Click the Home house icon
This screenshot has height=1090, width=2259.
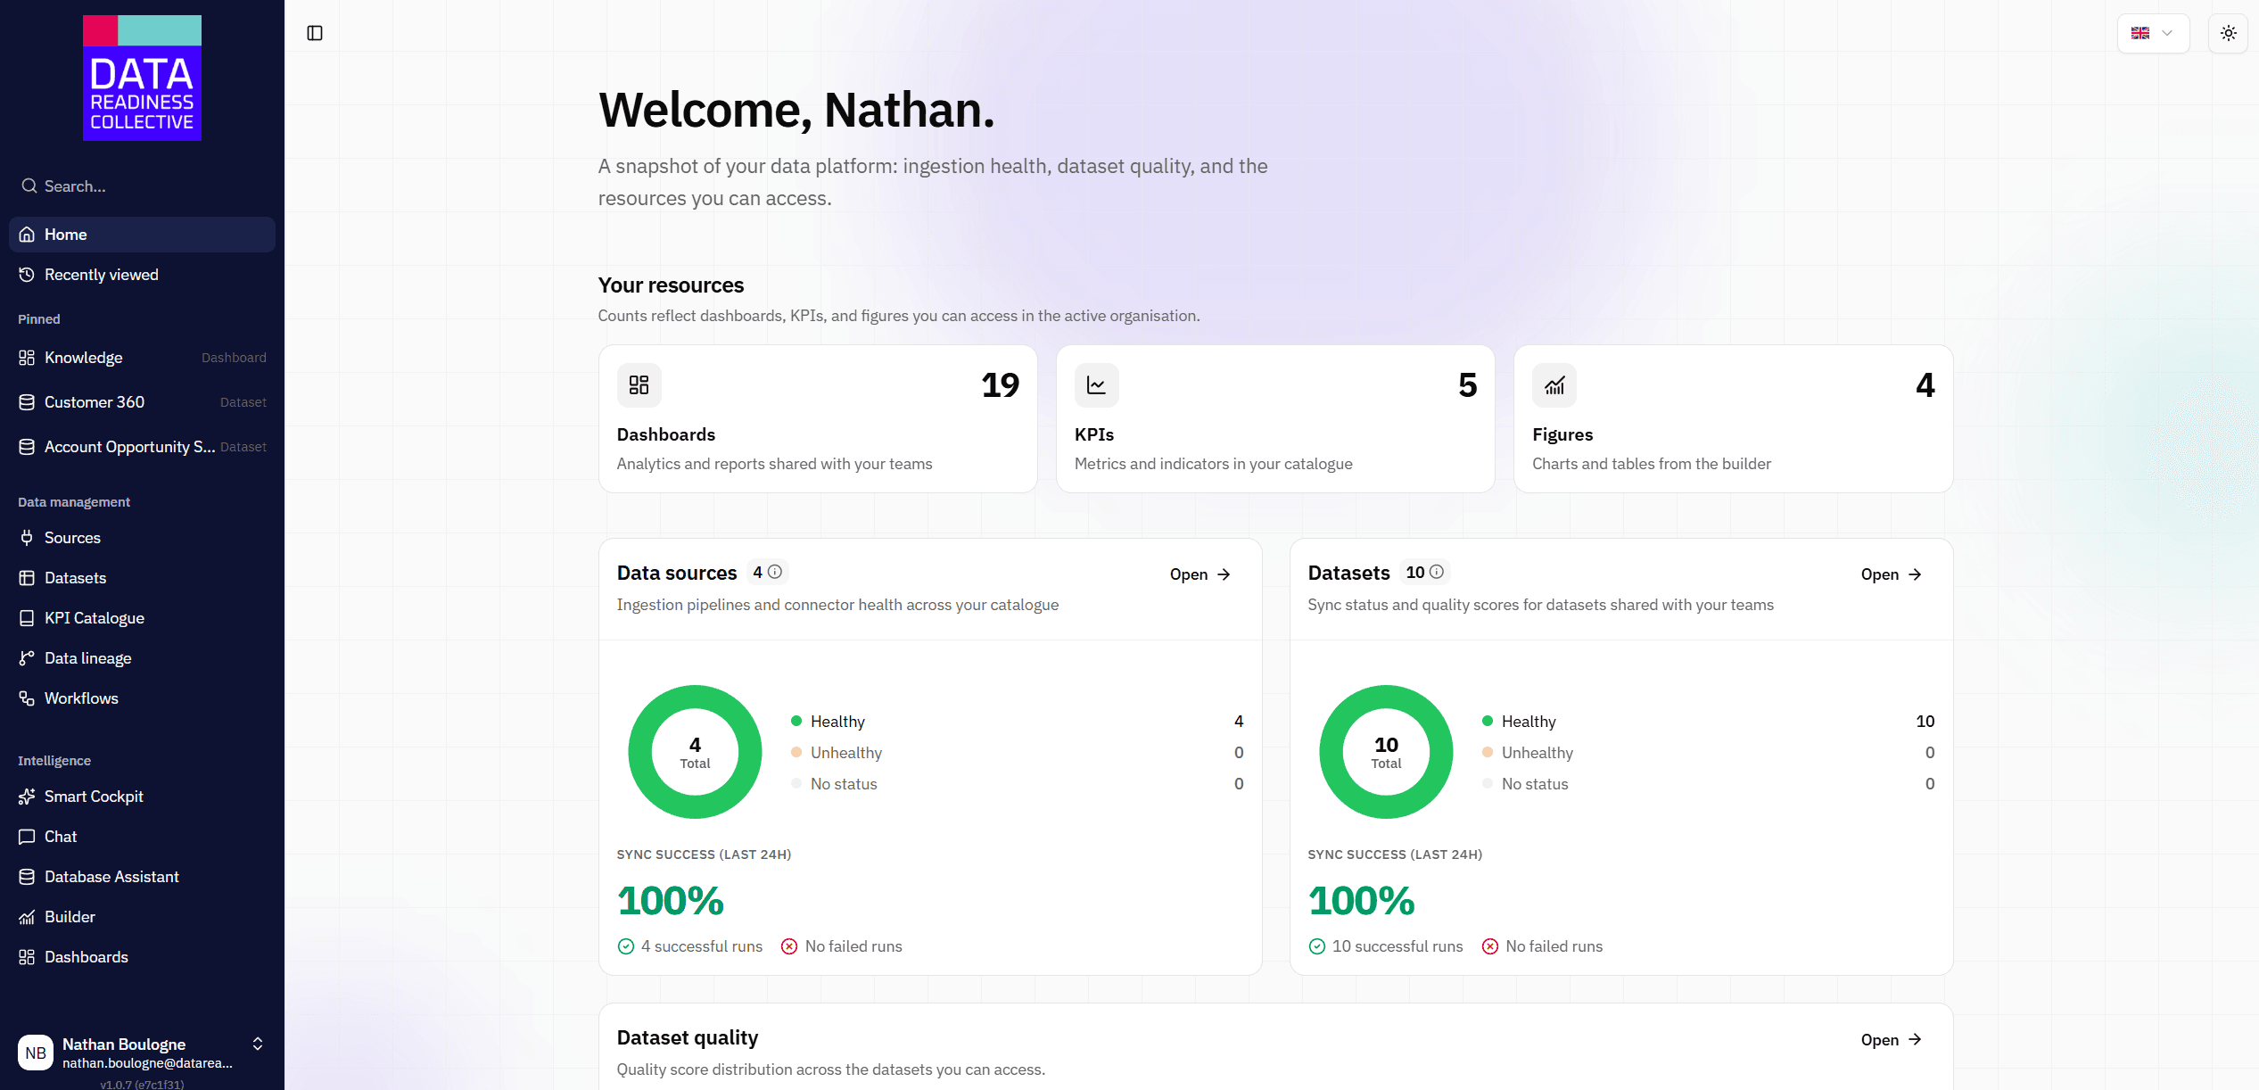click(27, 235)
